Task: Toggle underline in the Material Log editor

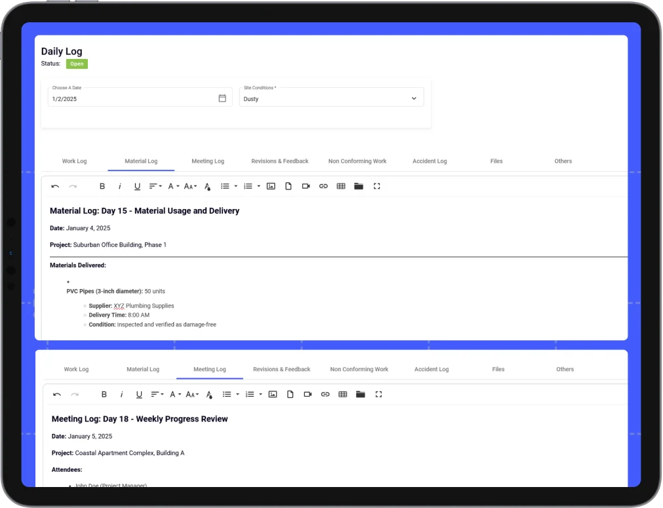Action: tap(137, 186)
